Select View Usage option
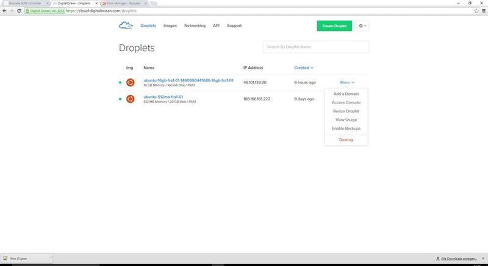Image resolution: width=488 pixels, height=266 pixels. tap(346, 120)
